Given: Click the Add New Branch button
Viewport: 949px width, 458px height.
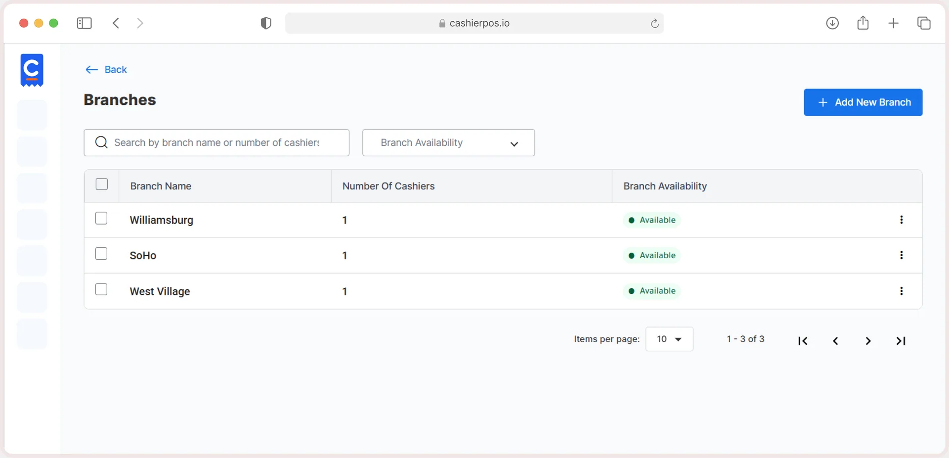Looking at the screenshot, I should point(863,102).
